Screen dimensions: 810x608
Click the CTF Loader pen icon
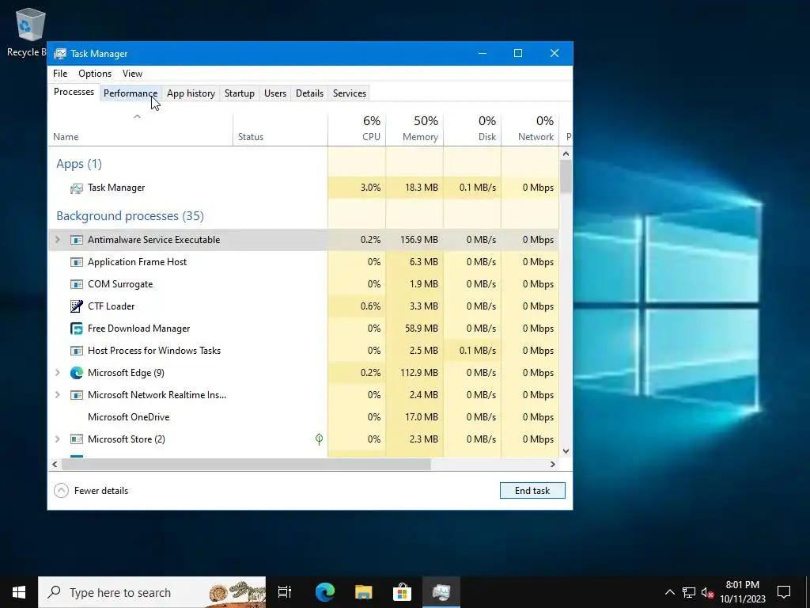(x=77, y=306)
